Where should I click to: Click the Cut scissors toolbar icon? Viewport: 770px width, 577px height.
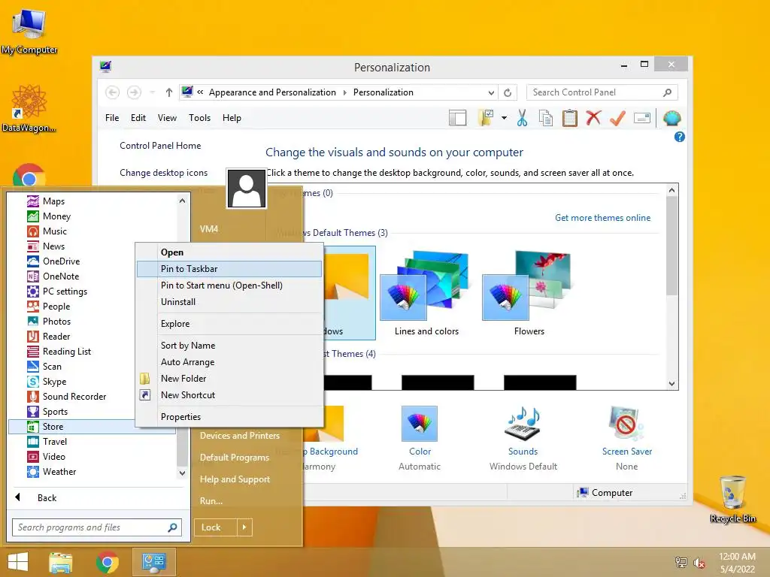click(x=522, y=118)
